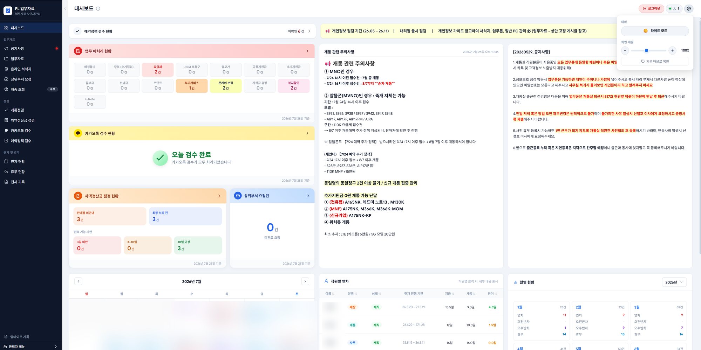Toggle the 라이트 모드 theme switch
701x350 pixels.
pos(655,31)
